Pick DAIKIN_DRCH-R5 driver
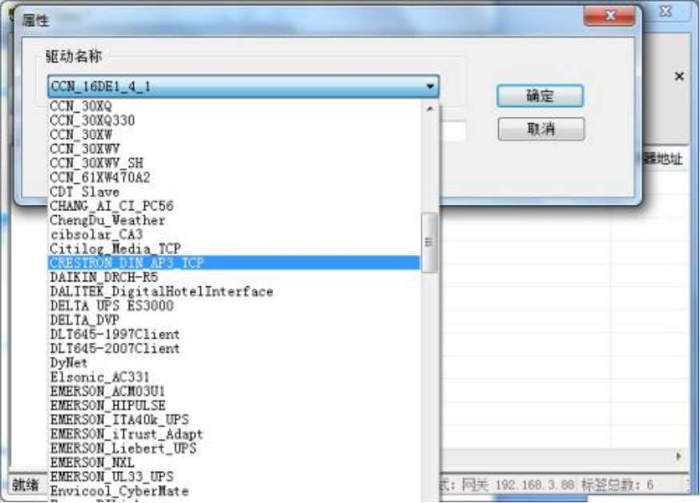The image size is (700, 503). (234, 277)
